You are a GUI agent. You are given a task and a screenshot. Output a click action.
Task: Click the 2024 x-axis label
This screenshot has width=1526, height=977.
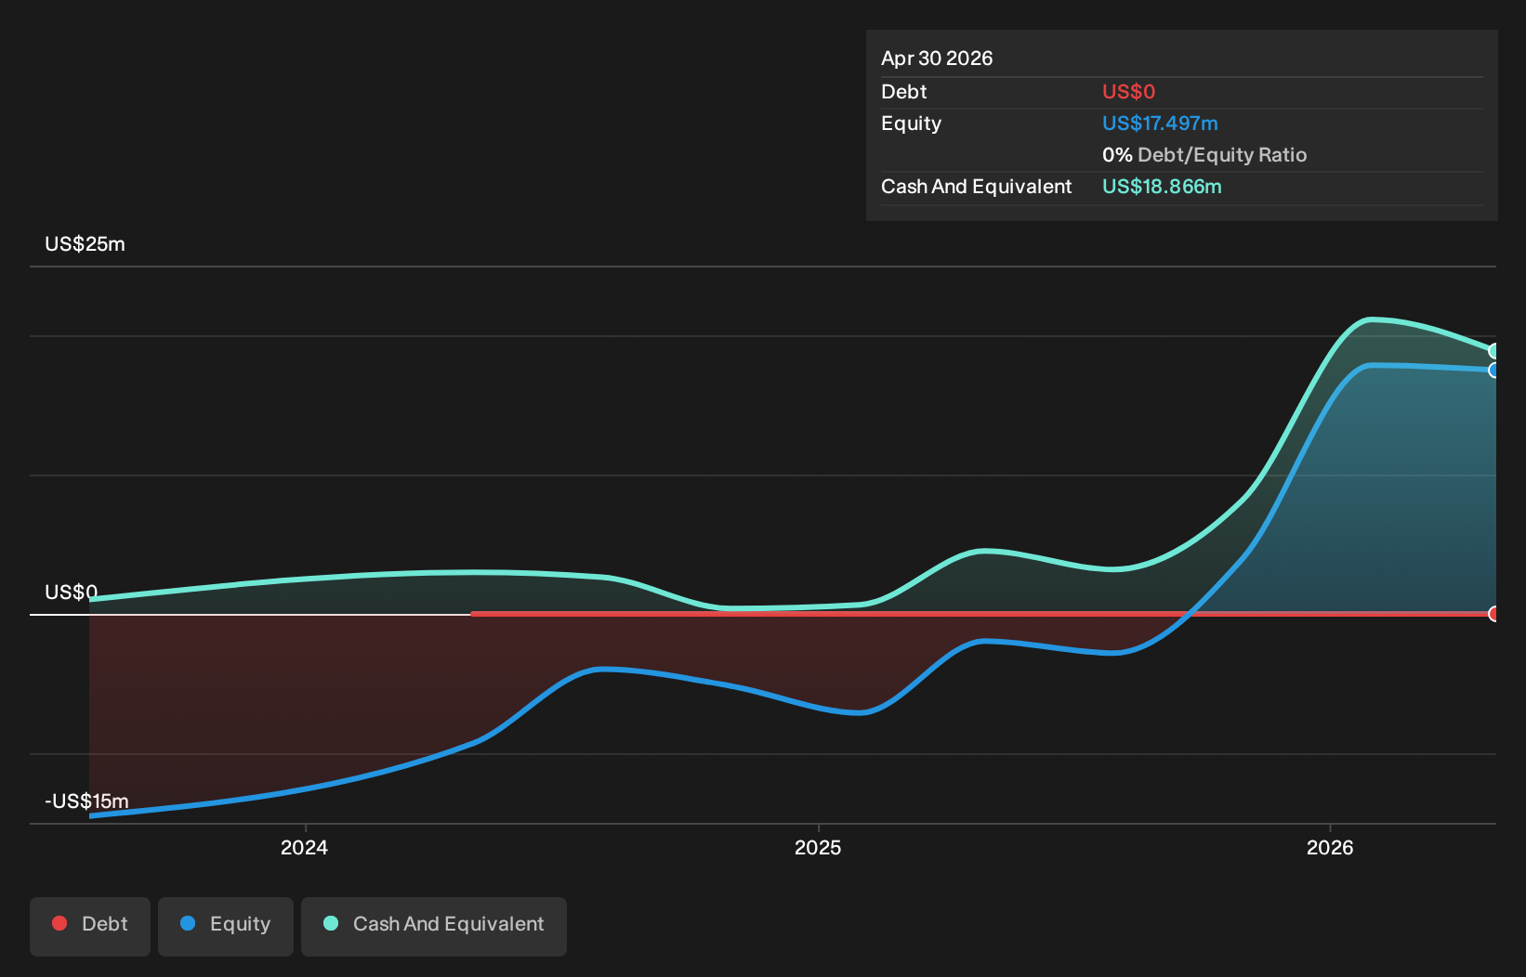305,847
